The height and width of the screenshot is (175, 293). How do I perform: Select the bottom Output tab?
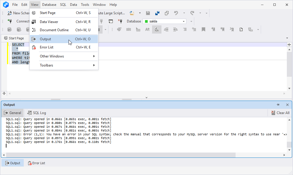(x=13, y=163)
